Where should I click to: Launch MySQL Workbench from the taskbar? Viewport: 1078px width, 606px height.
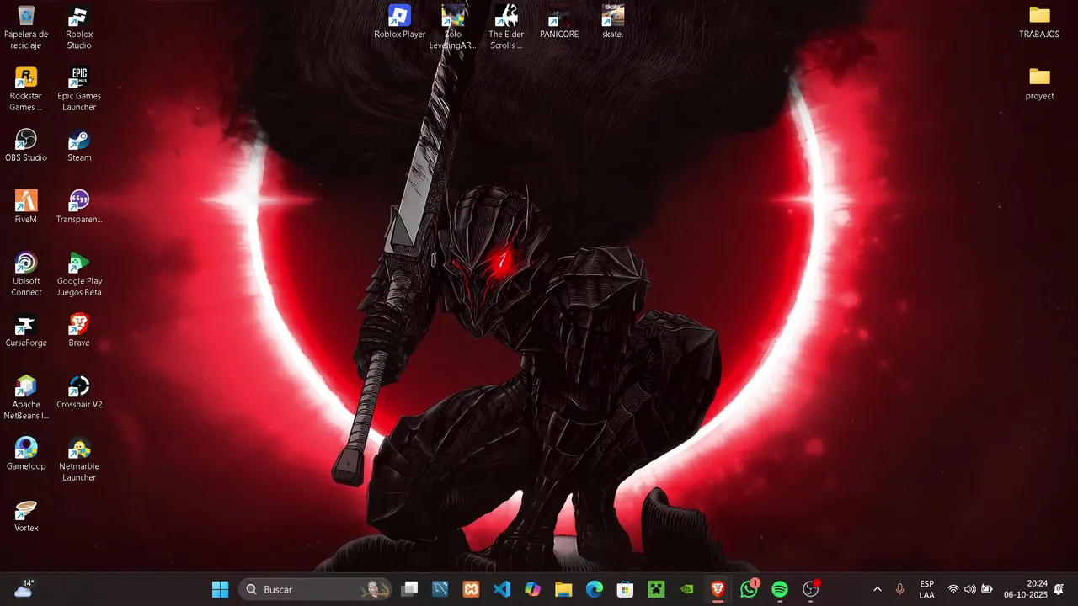click(x=440, y=589)
